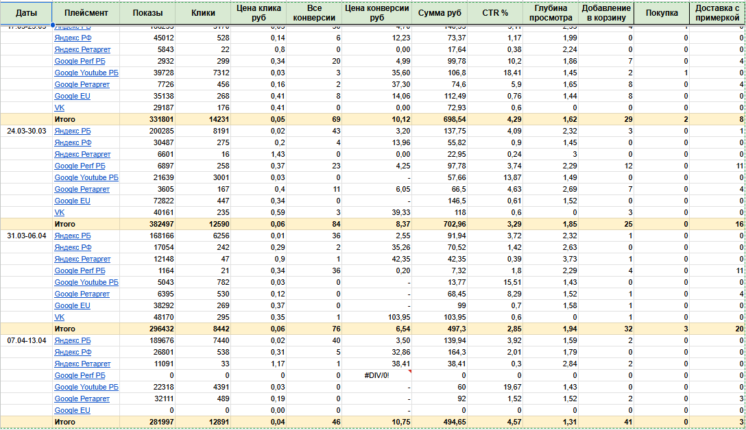Follow the VK link with 48170 impressions
The image size is (746, 430).
point(60,318)
